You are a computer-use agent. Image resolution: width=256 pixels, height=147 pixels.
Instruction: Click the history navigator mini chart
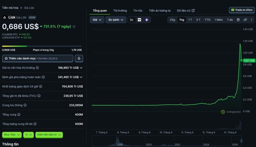[166, 141]
